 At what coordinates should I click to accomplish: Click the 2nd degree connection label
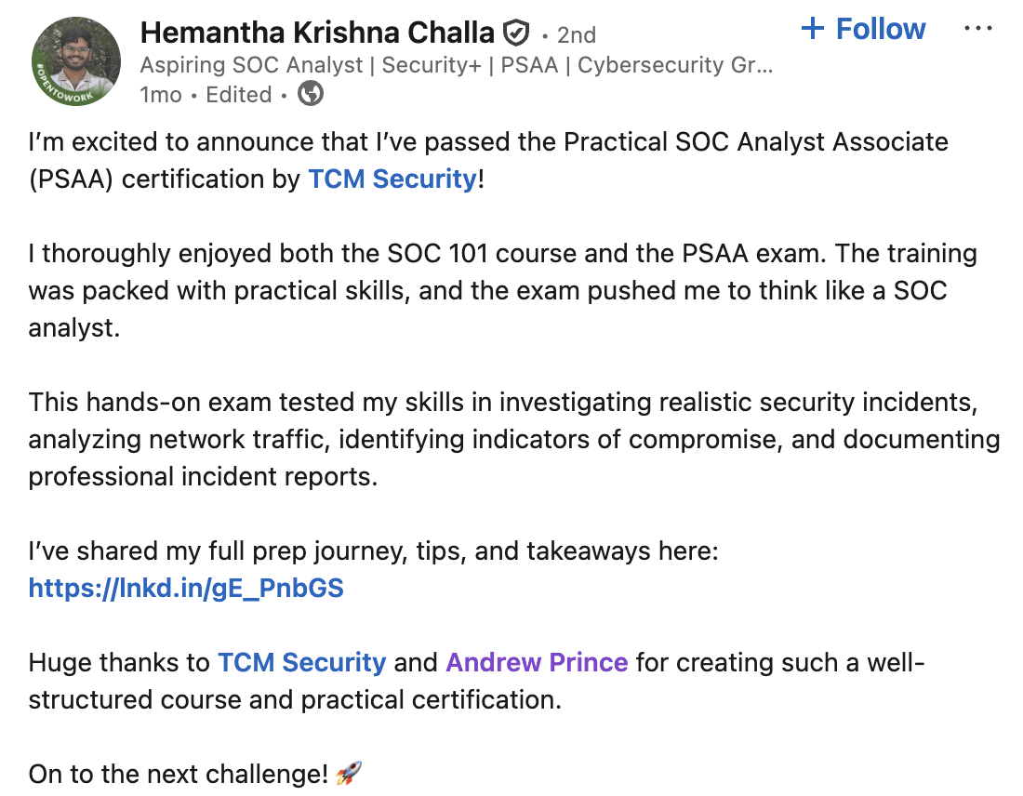[x=577, y=35]
